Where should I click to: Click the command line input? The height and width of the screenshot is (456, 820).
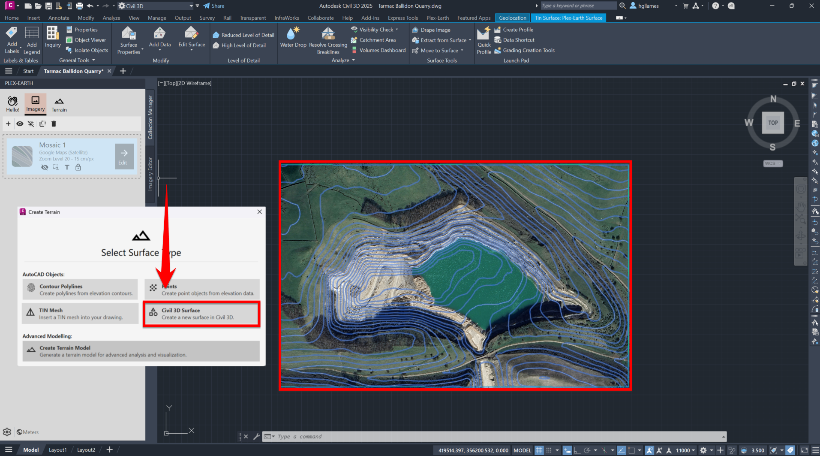(x=494, y=437)
